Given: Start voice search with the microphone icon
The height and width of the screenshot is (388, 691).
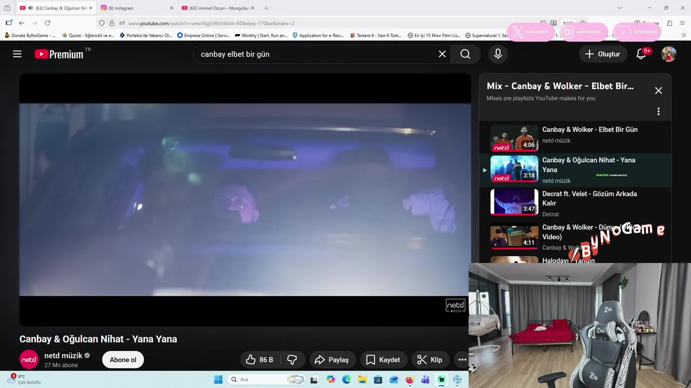Looking at the screenshot, I should [x=498, y=54].
